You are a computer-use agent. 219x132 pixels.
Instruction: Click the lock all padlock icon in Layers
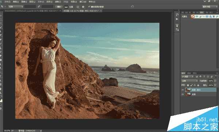point(198,85)
